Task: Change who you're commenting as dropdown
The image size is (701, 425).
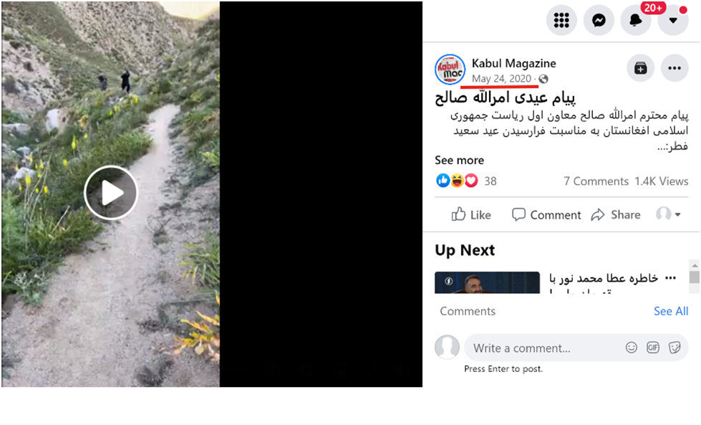Action: 668,214
